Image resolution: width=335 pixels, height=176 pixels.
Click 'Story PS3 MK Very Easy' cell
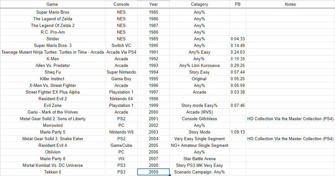[x=199, y=165]
